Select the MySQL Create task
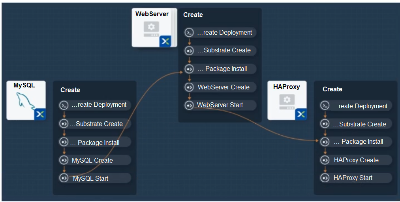400x202 pixels. (x=95, y=160)
